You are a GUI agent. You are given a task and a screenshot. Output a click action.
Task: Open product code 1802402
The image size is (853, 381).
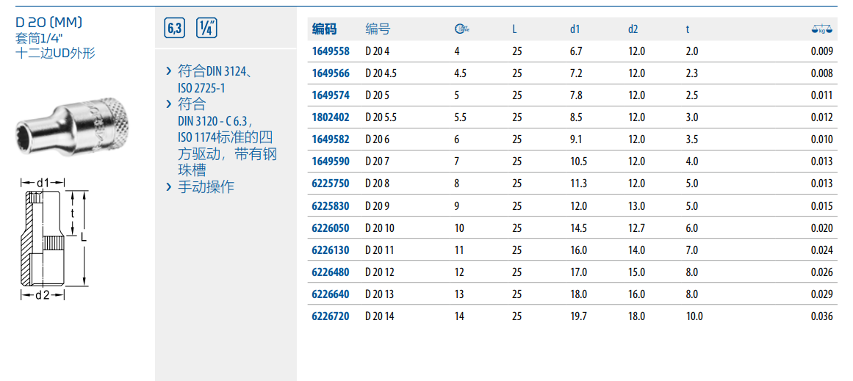point(331,117)
